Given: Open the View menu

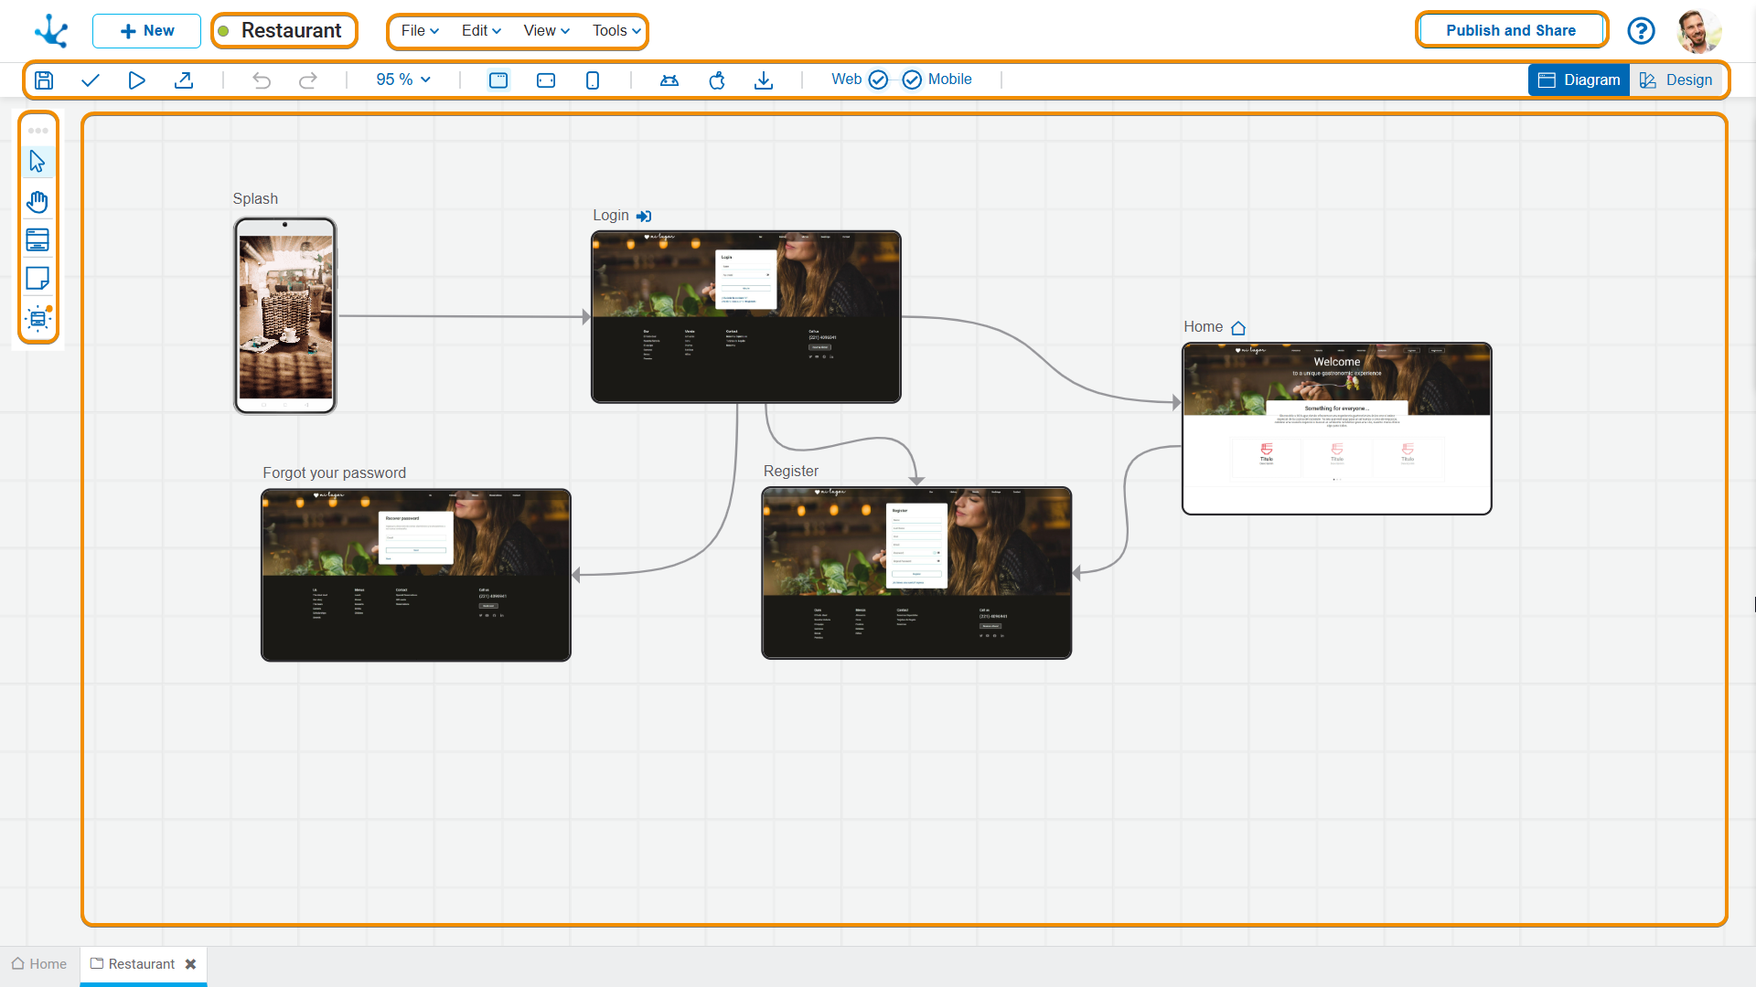Looking at the screenshot, I should click(x=546, y=30).
